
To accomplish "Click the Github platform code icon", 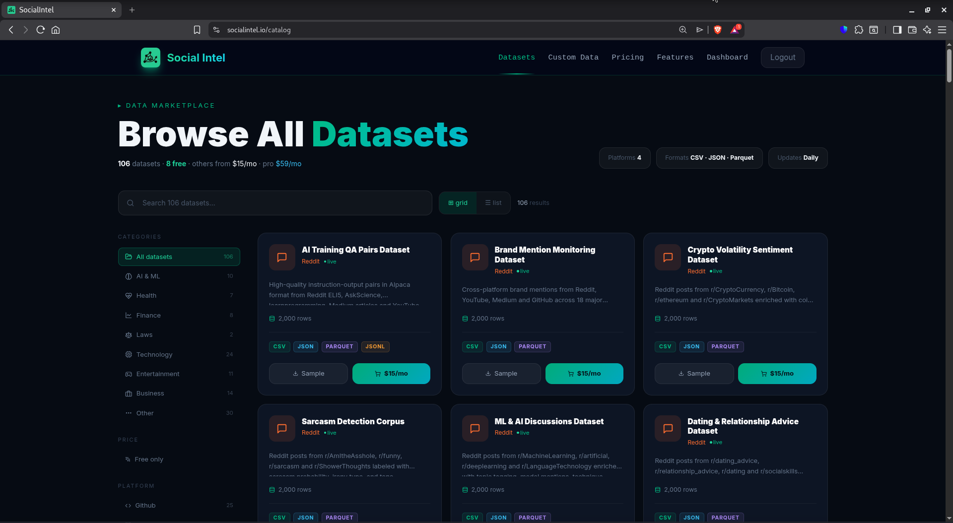I will [128, 505].
